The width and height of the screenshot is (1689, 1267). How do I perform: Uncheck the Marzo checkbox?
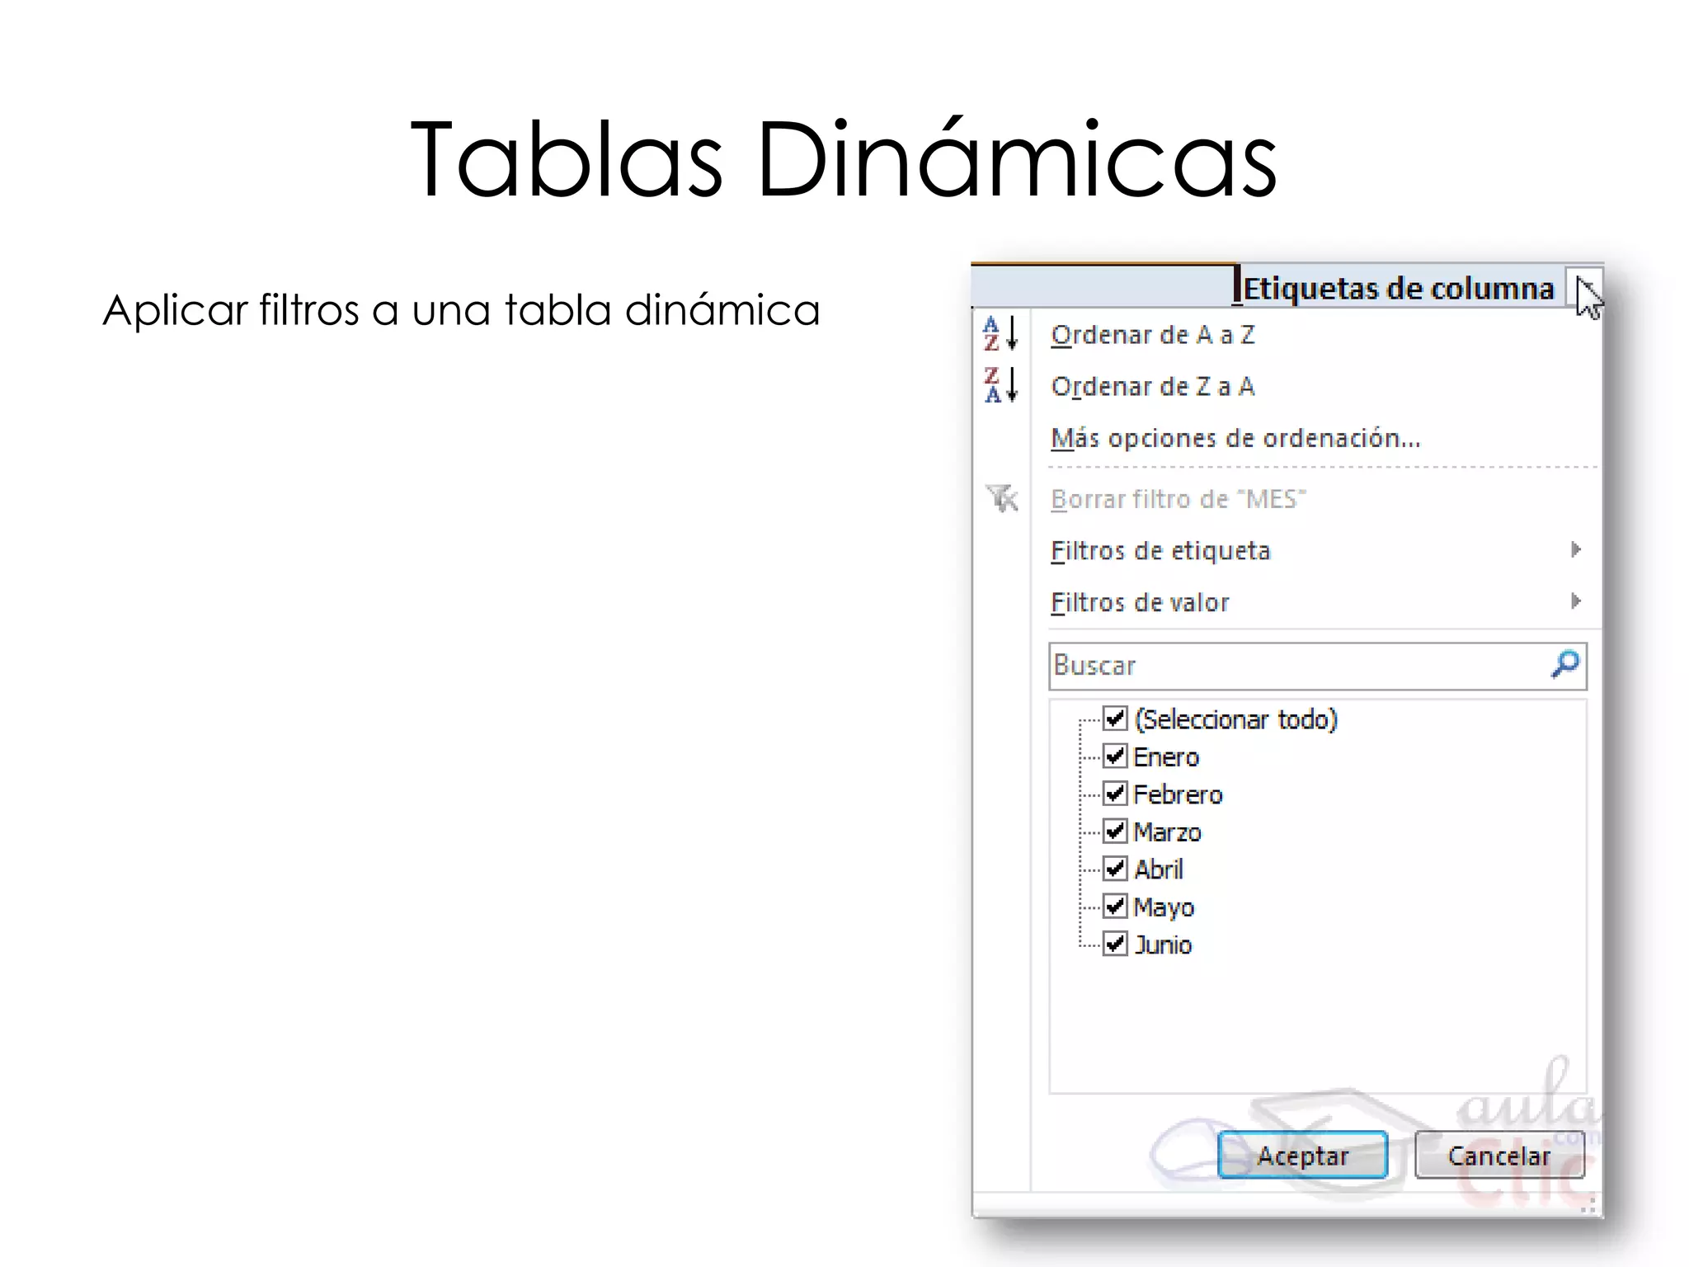coord(1115,831)
